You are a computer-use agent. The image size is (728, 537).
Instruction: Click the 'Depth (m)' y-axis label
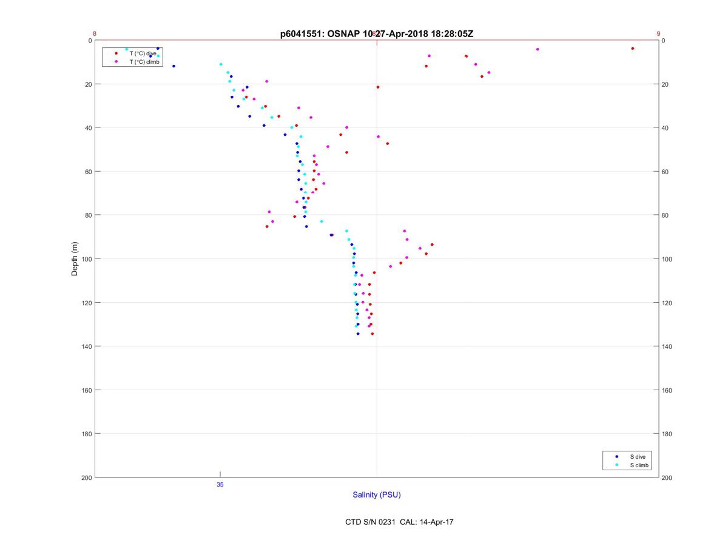pos(75,259)
